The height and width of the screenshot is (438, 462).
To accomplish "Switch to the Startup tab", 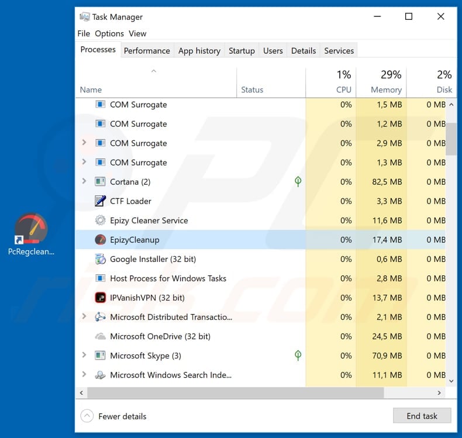I will pyautogui.click(x=242, y=51).
